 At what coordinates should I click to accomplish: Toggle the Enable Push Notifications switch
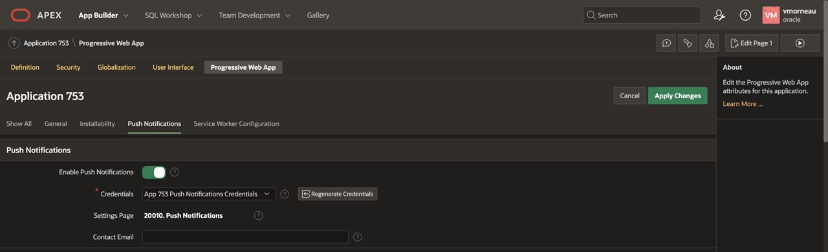point(154,172)
